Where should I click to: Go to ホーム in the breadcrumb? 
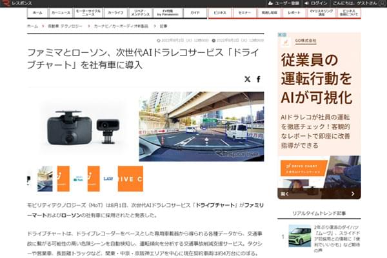pos(33,26)
